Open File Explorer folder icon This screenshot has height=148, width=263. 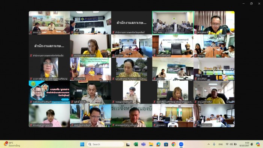click(x=151, y=144)
